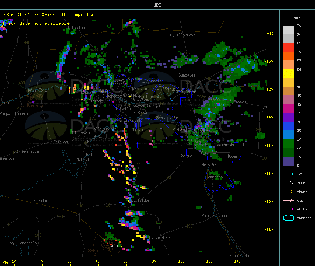Click the 'Pampa_Diamante' map label
Viewport: 315px width, 266px height.
coord(15,114)
